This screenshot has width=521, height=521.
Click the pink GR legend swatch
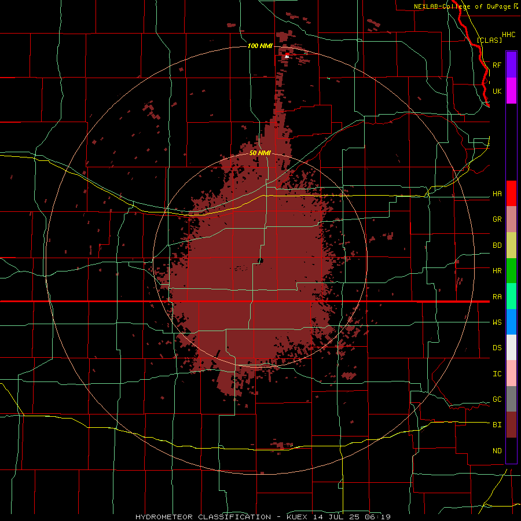tap(511, 219)
